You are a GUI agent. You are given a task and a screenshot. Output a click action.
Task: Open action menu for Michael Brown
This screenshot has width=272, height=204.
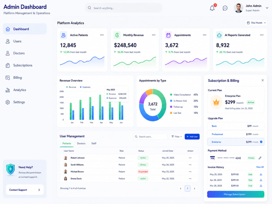pyautogui.click(x=190, y=172)
